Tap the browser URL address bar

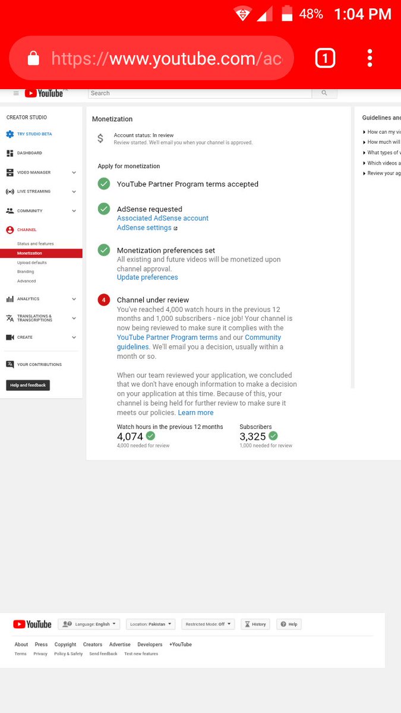[151, 58]
